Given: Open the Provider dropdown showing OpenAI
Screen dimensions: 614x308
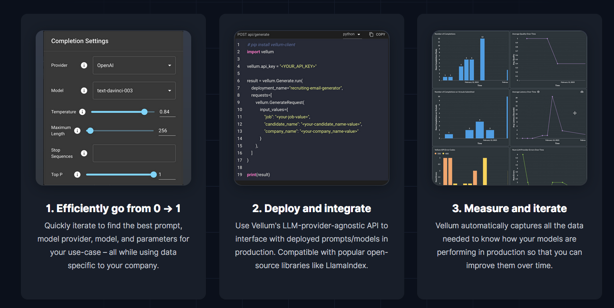Looking at the screenshot, I should (134, 65).
